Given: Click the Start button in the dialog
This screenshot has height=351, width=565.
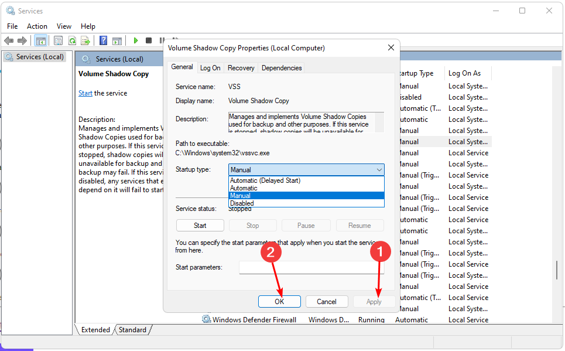Looking at the screenshot, I should coord(200,226).
